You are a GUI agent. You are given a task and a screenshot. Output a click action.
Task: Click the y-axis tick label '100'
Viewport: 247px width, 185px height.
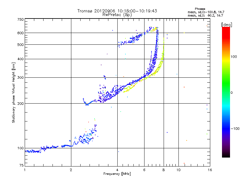point(20,148)
